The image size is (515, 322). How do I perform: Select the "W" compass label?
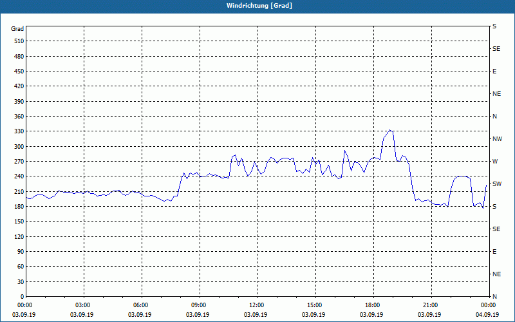(x=495, y=162)
